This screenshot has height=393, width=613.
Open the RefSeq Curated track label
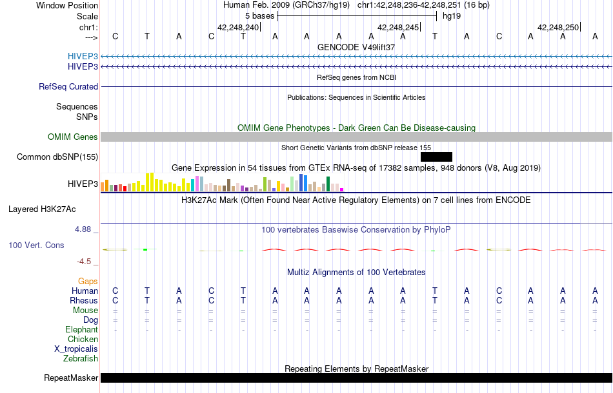[x=68, y=86]
